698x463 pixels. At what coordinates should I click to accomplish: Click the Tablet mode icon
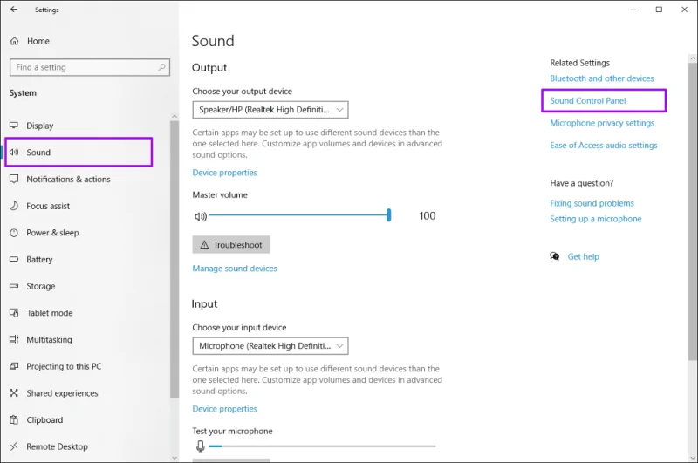coord(14,313)
